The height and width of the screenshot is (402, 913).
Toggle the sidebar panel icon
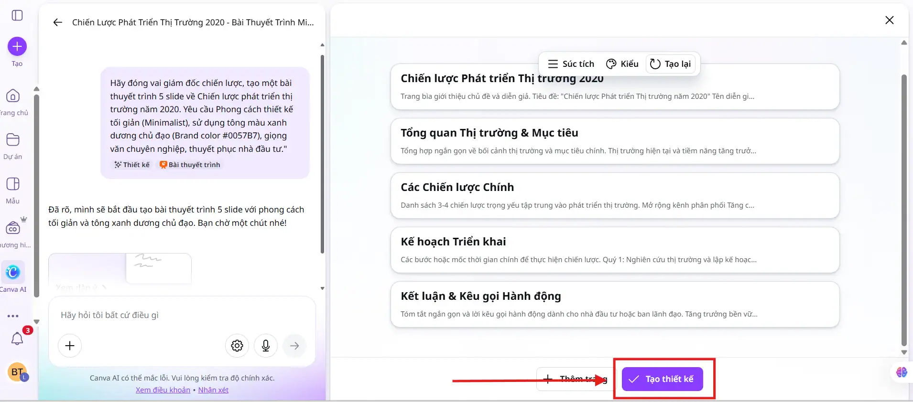pyautogui.click(x=17, y=15)
